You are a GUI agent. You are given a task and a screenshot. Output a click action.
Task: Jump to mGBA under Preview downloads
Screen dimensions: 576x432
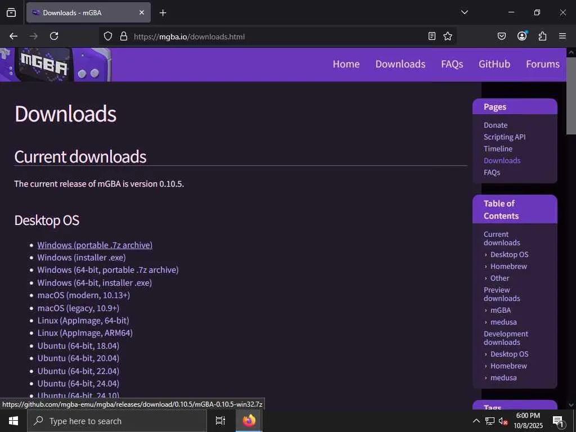coord(500,310)
